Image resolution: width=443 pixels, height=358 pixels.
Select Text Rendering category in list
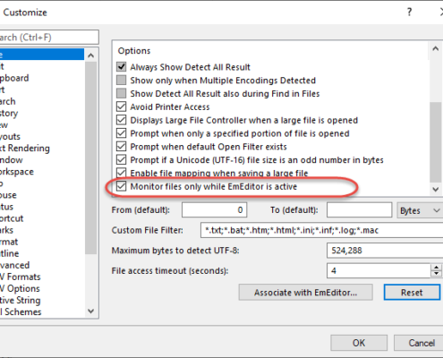pos(25,149)
